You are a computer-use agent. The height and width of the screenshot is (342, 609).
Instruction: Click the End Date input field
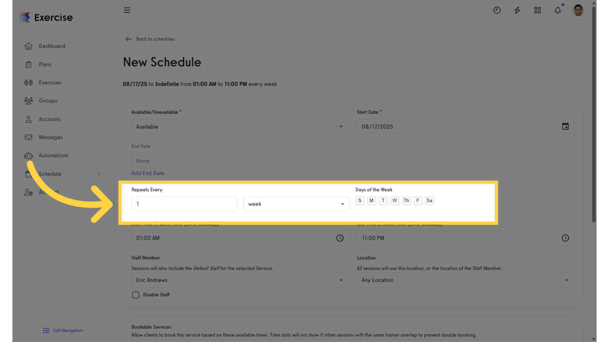pos(240,161)
